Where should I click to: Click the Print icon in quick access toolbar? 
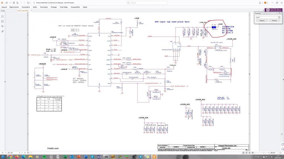point(14,3)
